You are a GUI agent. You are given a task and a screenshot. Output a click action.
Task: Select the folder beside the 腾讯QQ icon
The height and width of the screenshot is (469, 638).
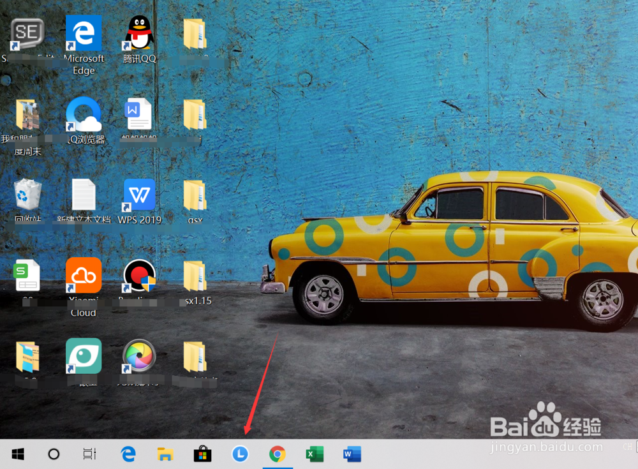click(x=195, y=34)
